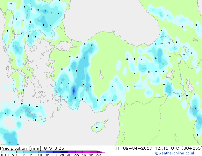The image size is (202, 156).
Task: Click the island of Cyprus on the map
Action: point(99,126)
